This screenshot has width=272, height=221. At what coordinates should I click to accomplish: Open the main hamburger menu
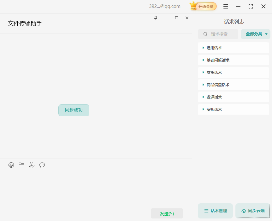225,6
